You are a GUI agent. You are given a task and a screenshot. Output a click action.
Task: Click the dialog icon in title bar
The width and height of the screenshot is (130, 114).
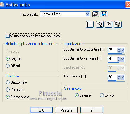[x=2, y=5]
